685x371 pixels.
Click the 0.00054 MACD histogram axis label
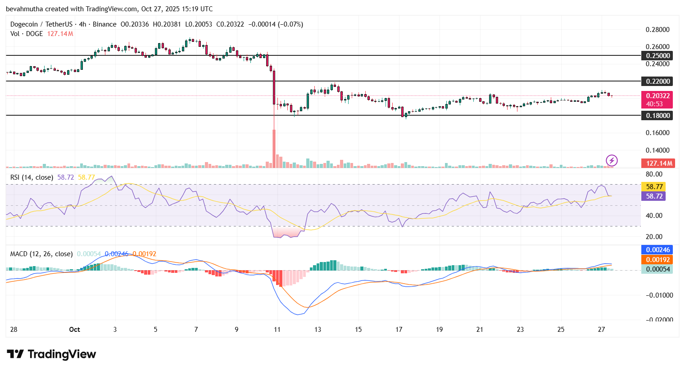tap(658, 269)
